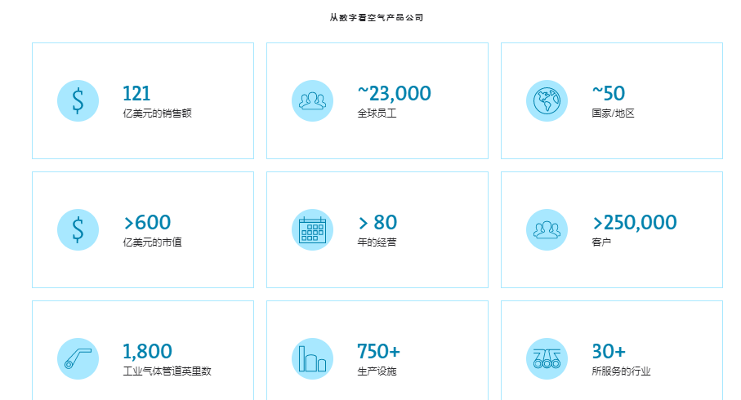Select the > 80 years figure
Image resolution: width=741 pixels, height=400 pixels.
[377, 222]
